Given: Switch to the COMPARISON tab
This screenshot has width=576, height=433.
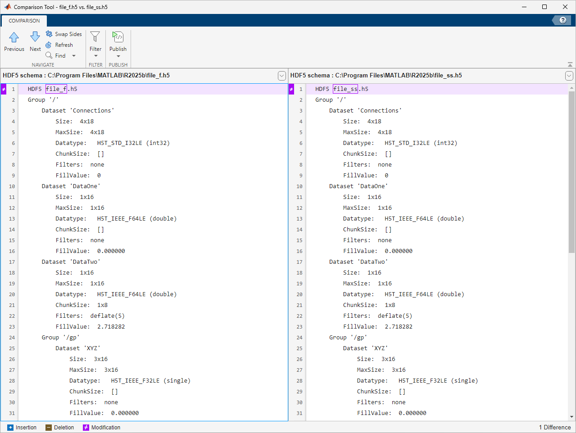Looking at the screenshot, I should click(x=24, y=21).
